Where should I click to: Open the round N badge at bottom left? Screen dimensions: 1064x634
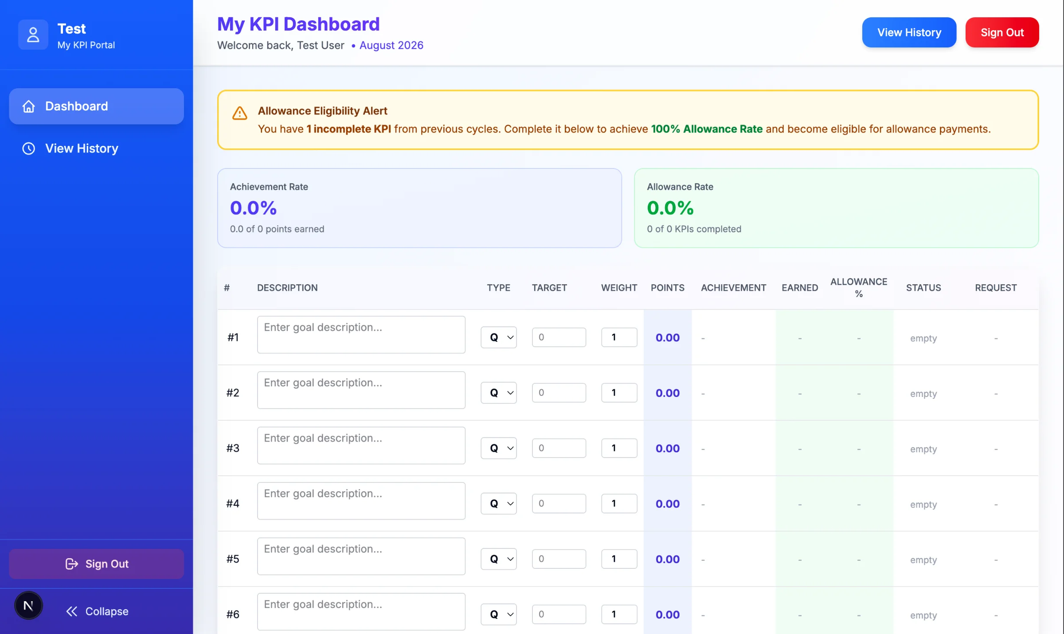pos(28,606)
